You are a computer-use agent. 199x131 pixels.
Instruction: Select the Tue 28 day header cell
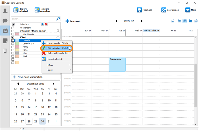117,33
